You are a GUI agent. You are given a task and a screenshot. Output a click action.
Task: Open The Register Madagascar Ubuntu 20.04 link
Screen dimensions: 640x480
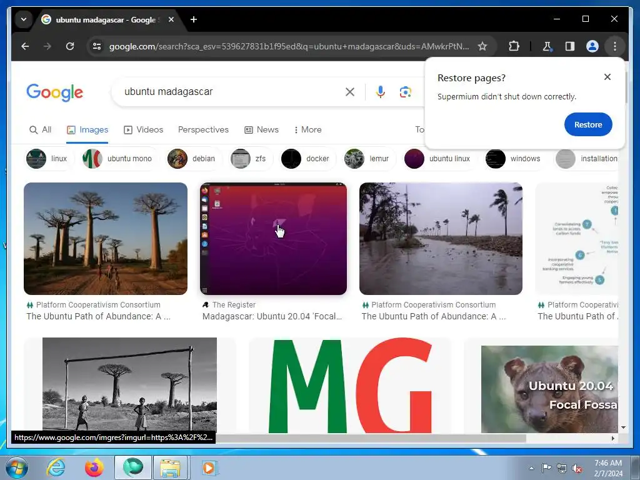tap(272, 316)
